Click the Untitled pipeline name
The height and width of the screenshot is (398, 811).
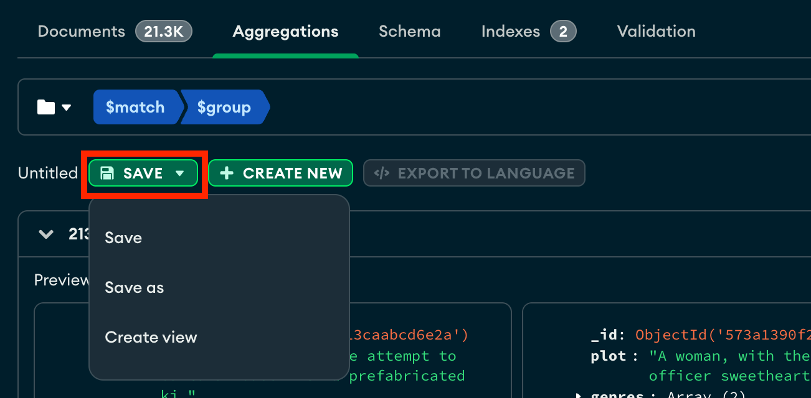click(x=47, y=173)
